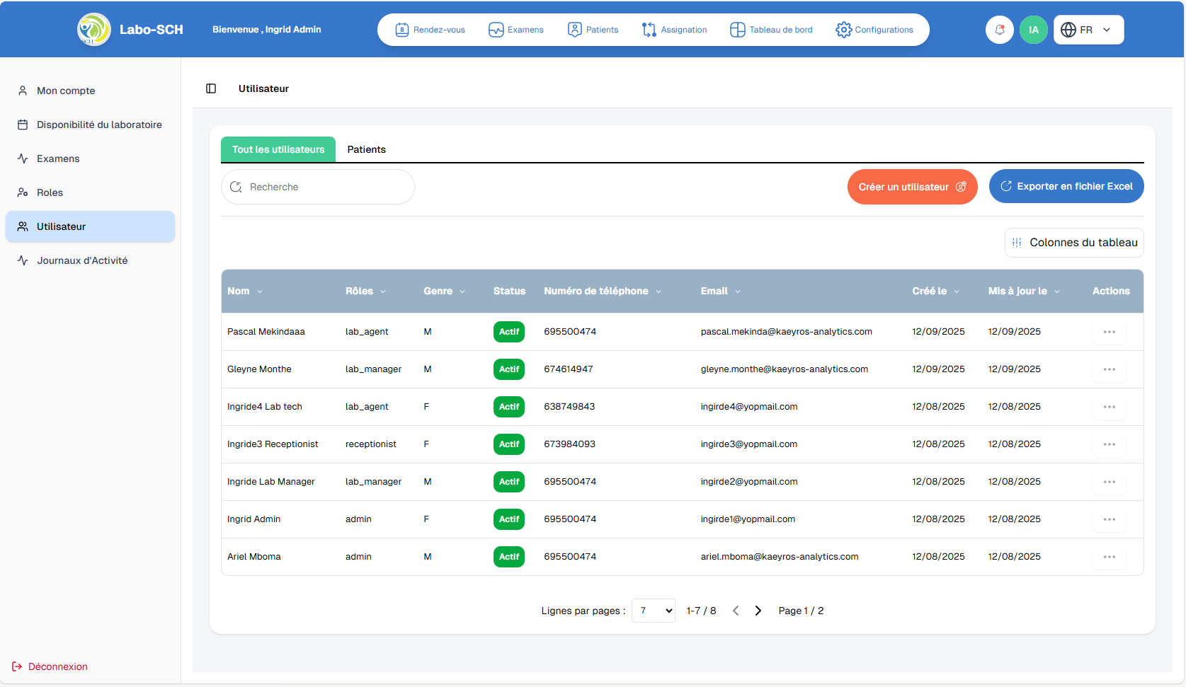Click inside the Recherche search field
The height and width of the screenshot is (687, 1186).
point(317,186)
